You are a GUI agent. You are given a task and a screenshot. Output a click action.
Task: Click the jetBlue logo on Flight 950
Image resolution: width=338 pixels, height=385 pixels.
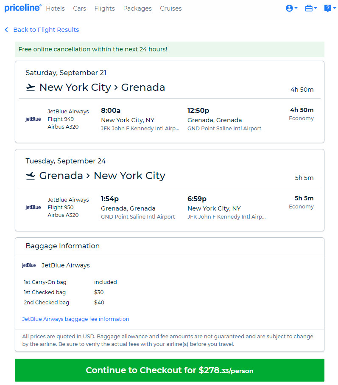coord(33,208)
